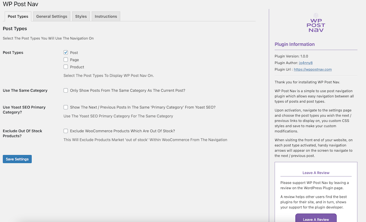Viewport: 366px width, 222px height.
Task: Open the Instructions tab
Action: click(106, 16)
